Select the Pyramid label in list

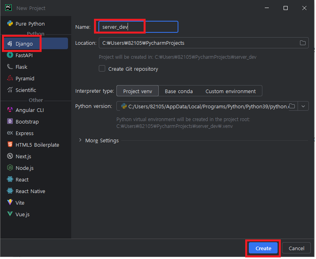25,79
